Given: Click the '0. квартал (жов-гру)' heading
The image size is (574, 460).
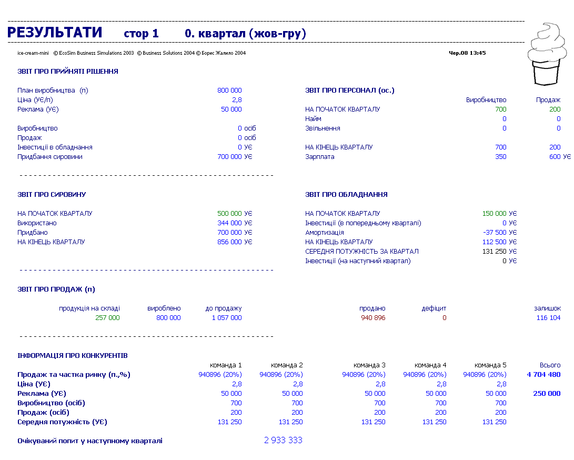Looking at the screenshot, I should point(245,33).
